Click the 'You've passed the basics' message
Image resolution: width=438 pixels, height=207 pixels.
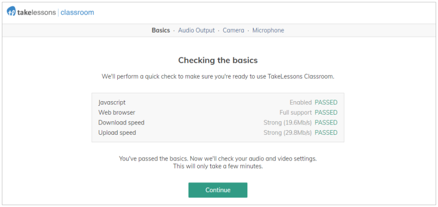pos(218,159)
